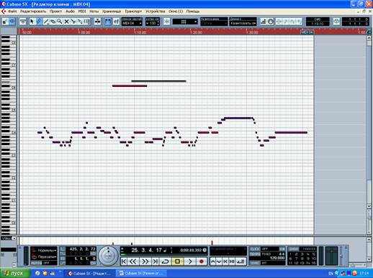Open the Квантовать length dropdown
Viewport: 373px width, 278px height.
coord(243,23)
